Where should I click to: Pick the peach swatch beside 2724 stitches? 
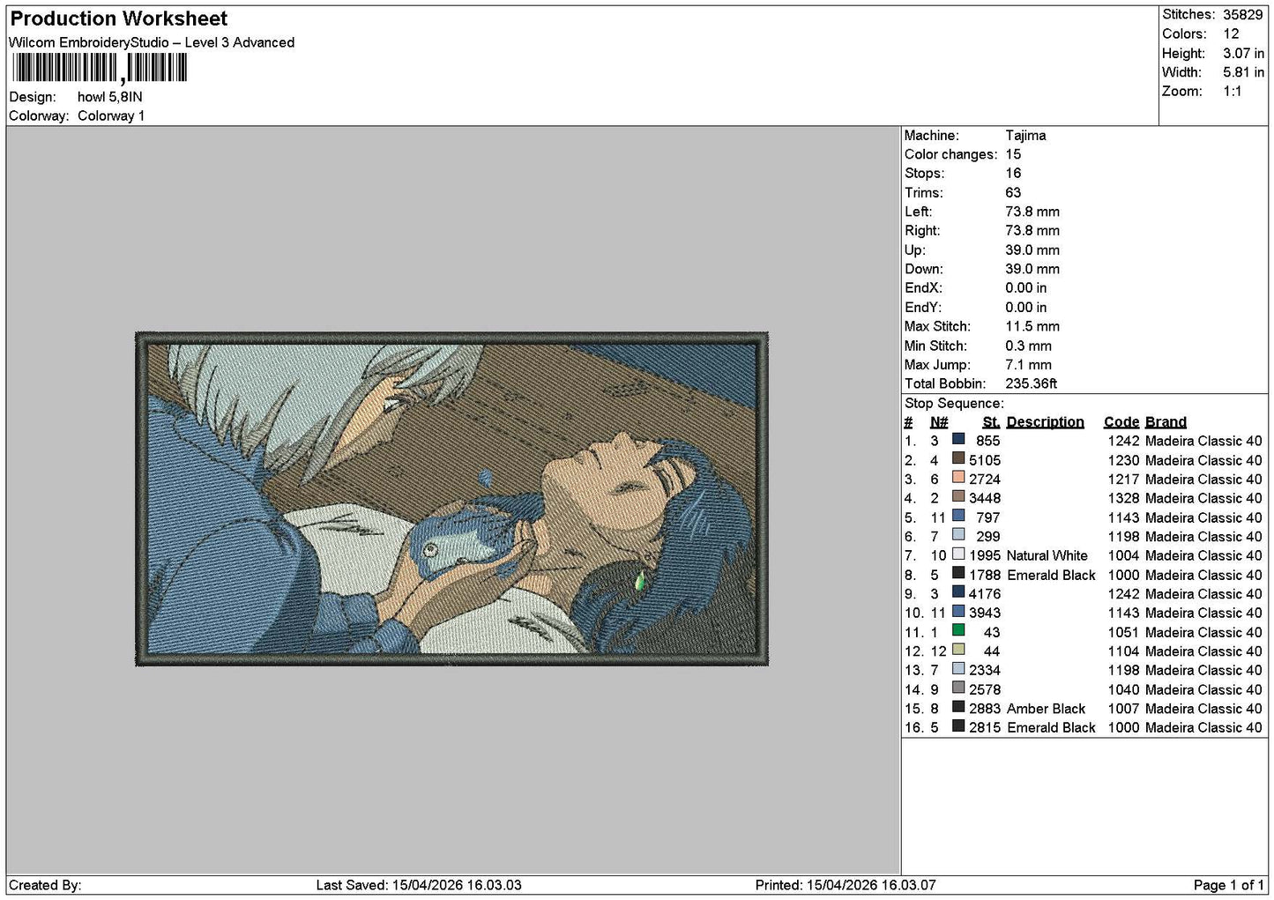[x=958, y=478]
